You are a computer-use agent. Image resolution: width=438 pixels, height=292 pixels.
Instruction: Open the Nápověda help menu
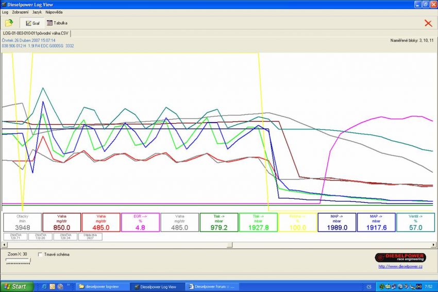[x=55, y=12]
